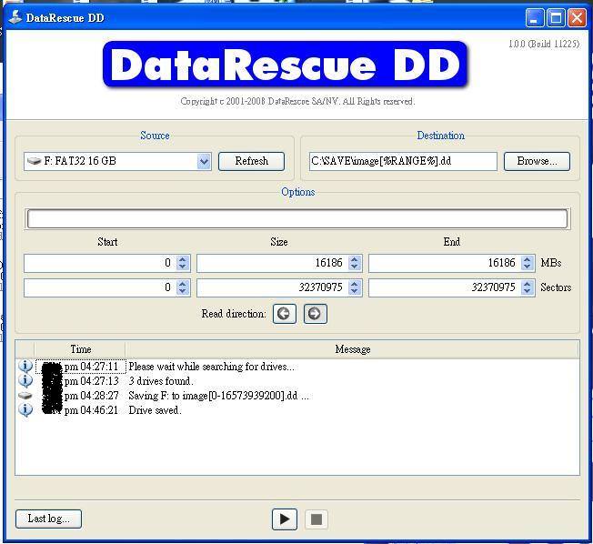This screenshot has height=544, width=593.
Task: Open the Last log... button
Action: tap(48, 519)
